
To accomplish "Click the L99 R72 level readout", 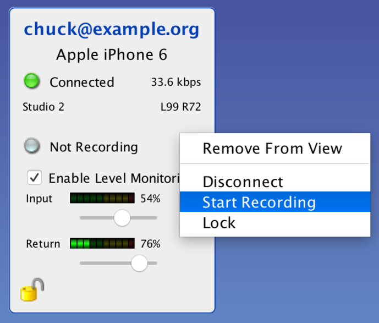I will (180, 107).
